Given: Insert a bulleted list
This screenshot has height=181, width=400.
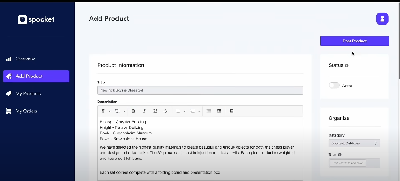Looking at the screenshot, I should (178, 111).
